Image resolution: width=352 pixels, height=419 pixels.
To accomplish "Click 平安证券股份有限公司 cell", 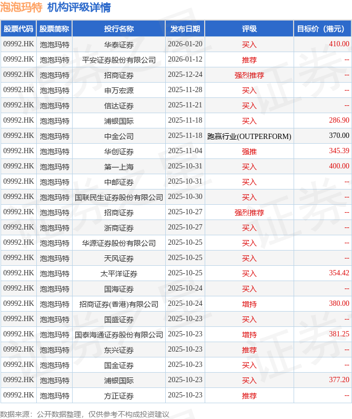I will pos(119,59).
